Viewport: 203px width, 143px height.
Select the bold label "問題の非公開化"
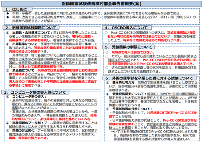23,131
